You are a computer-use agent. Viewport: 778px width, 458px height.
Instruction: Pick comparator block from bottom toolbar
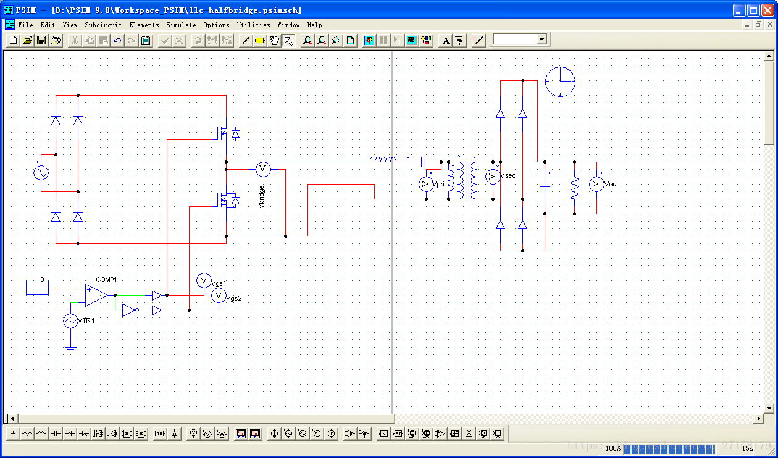(x=440, y=434)
